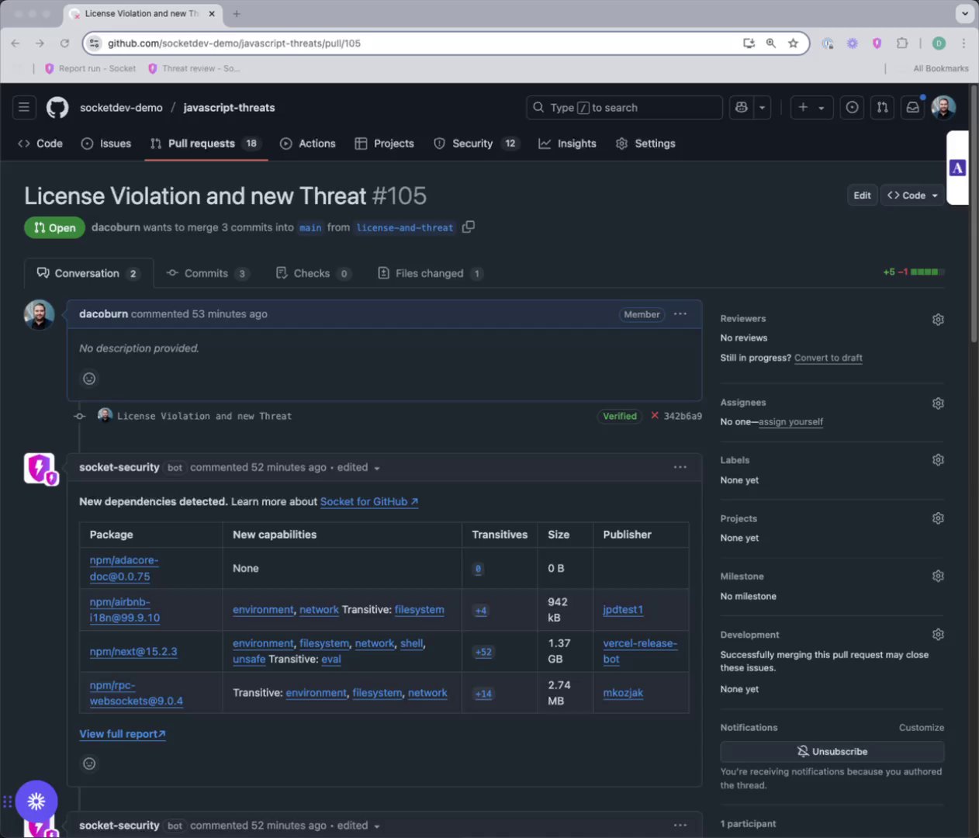
Task: Open the Actions repository tab
Action: click(308, 144)
